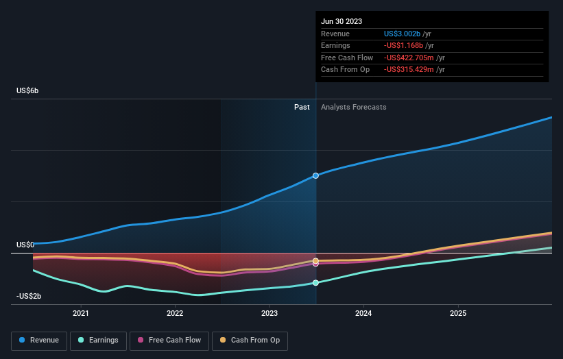Click the Jun 30 2023 tooltip date
The height and width of the screenshot is (359, 563).
point(342,21)
